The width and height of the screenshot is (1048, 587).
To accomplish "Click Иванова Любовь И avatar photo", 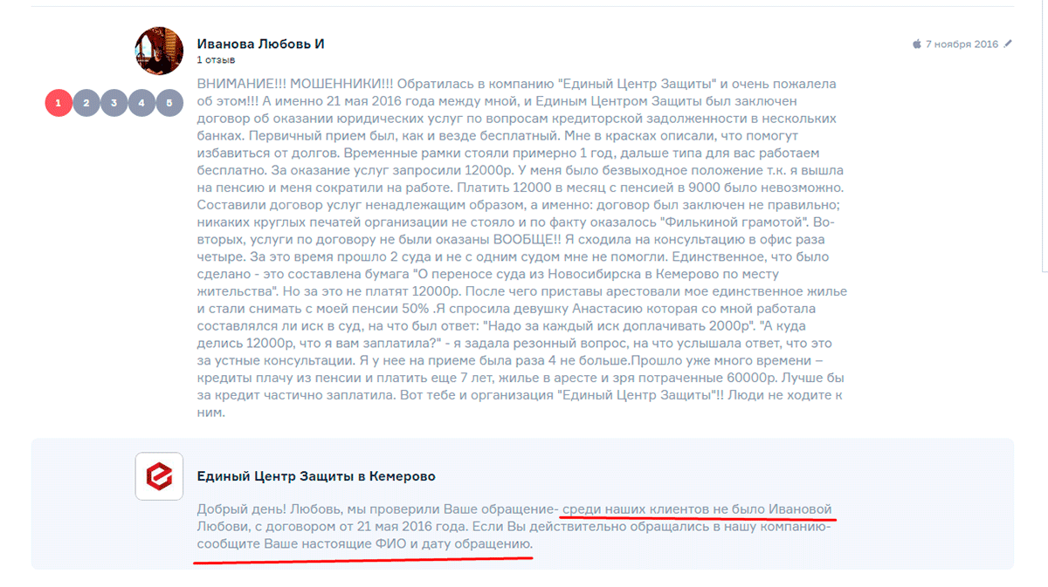I will pyautogui.click(x=159, y=51).
